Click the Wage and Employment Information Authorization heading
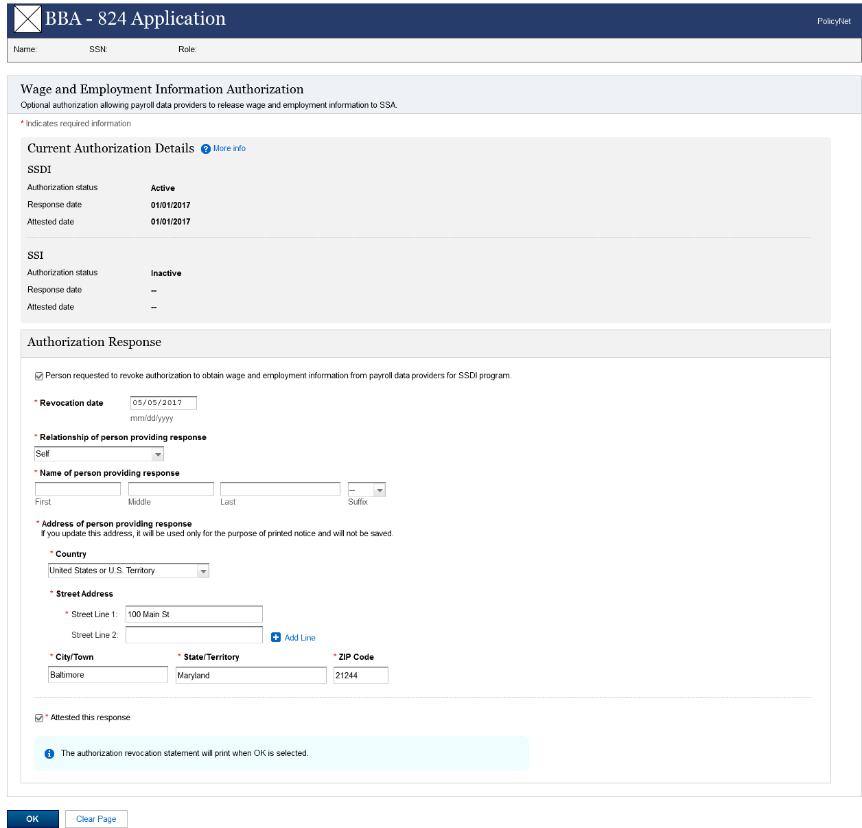862x828 pixels. click(x=162, y=89)
